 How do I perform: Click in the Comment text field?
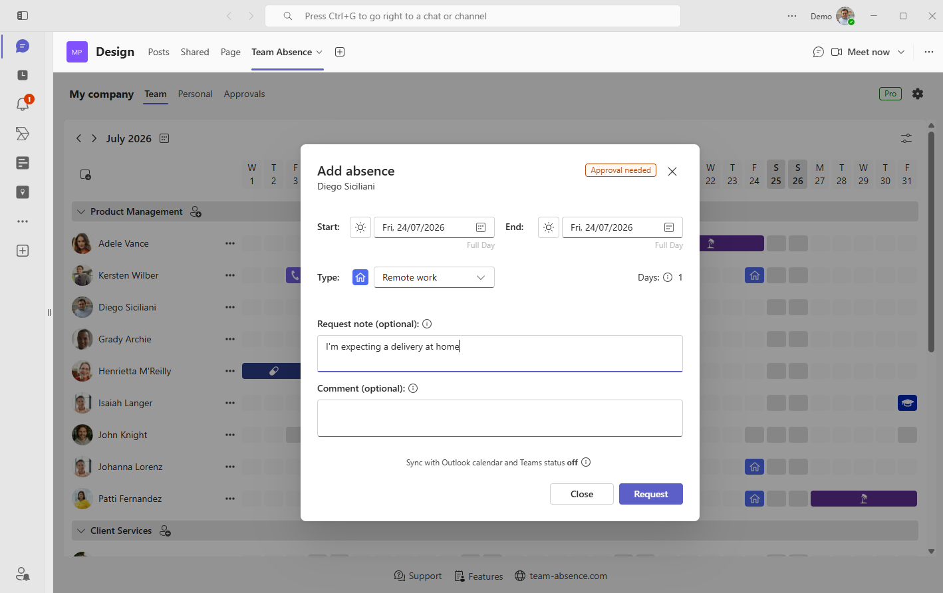(500, 418)
